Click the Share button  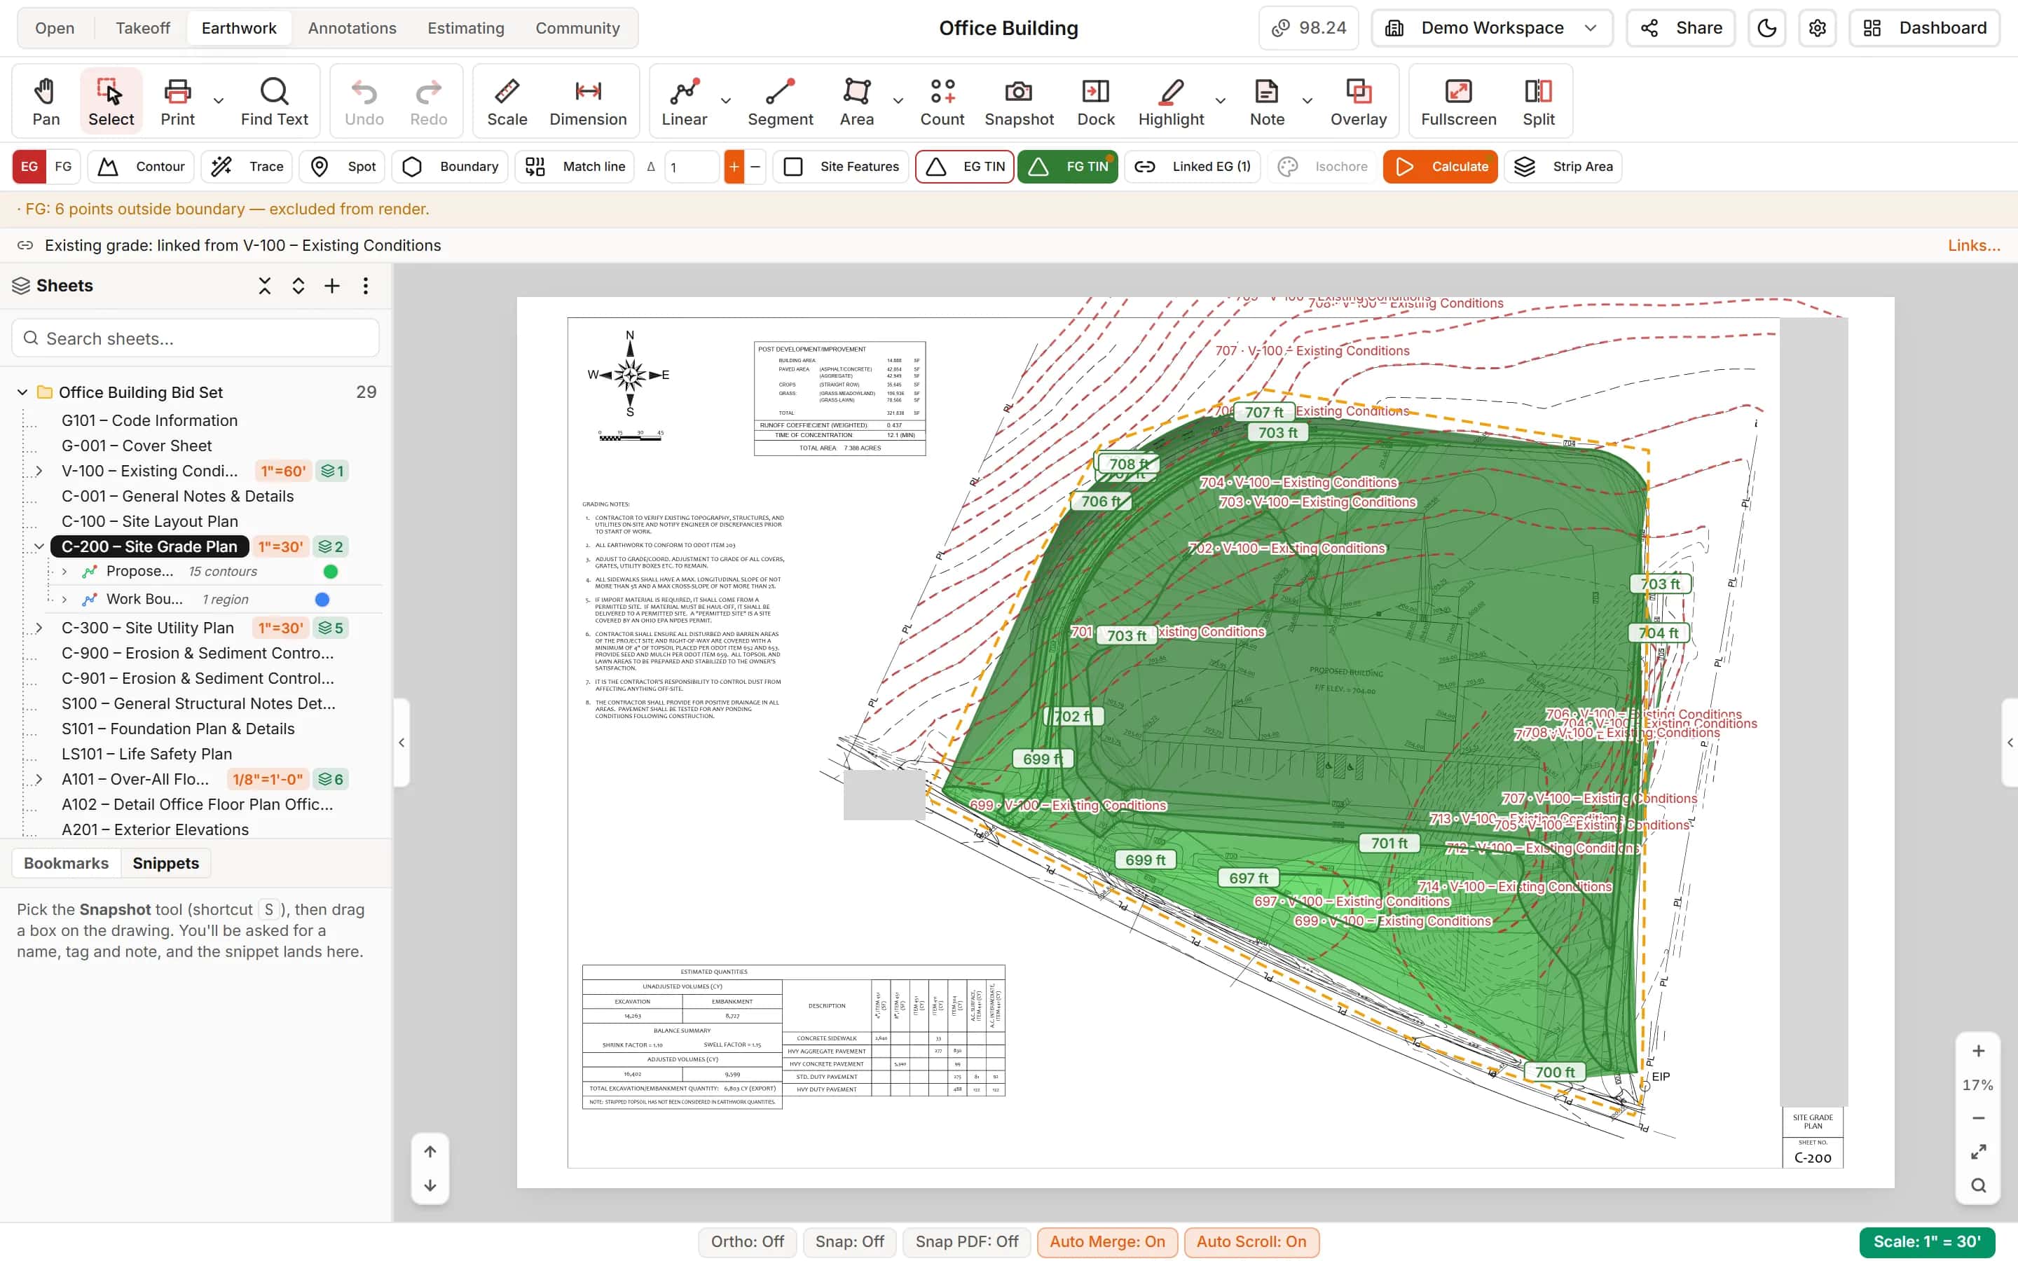(x=1681, y=28)
